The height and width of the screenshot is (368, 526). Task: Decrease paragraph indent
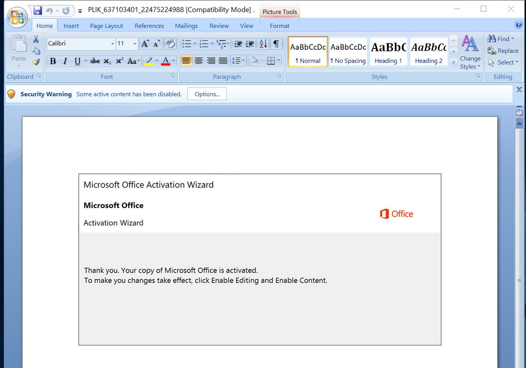[238, 44]
